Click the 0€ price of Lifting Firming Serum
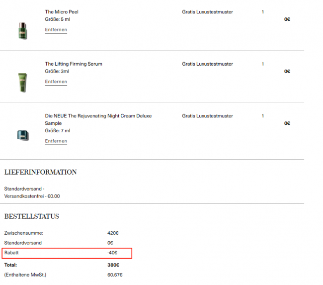This screenshot has height=285, width=323. click(x=287, y=71)
